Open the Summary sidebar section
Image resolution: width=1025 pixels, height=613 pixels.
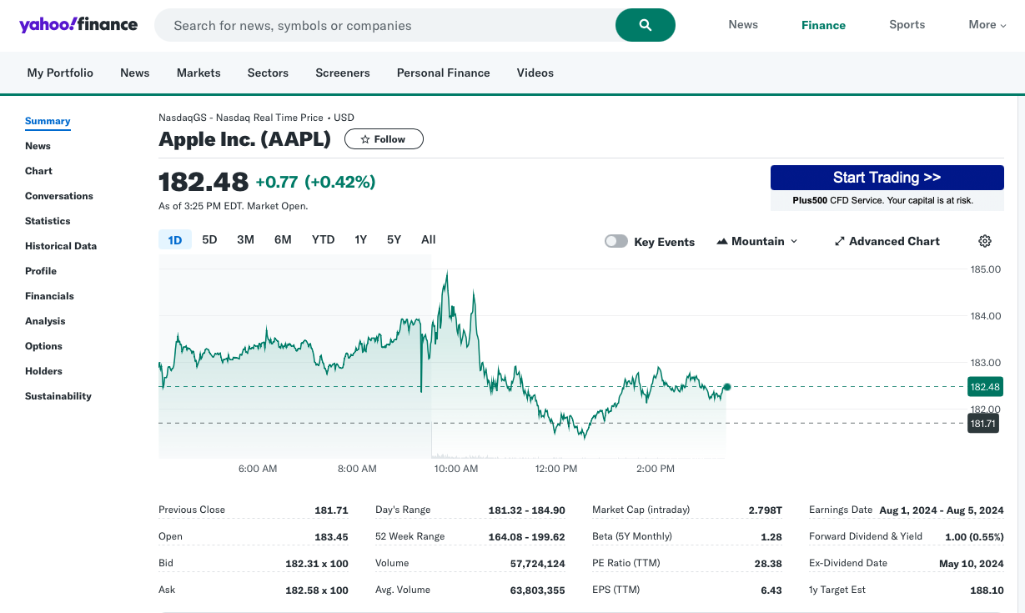(48, 121)
